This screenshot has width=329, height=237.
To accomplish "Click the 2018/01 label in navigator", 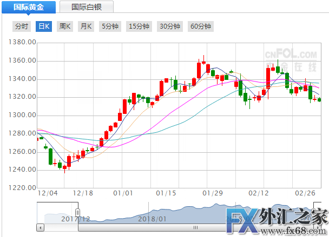I will click(152, 219).
